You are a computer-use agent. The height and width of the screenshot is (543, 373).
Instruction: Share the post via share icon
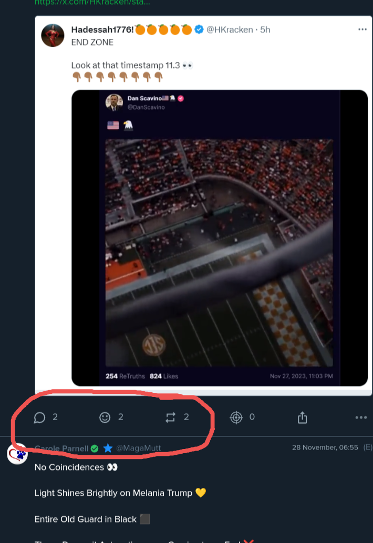pyautogui.click(x=302, y=417)
